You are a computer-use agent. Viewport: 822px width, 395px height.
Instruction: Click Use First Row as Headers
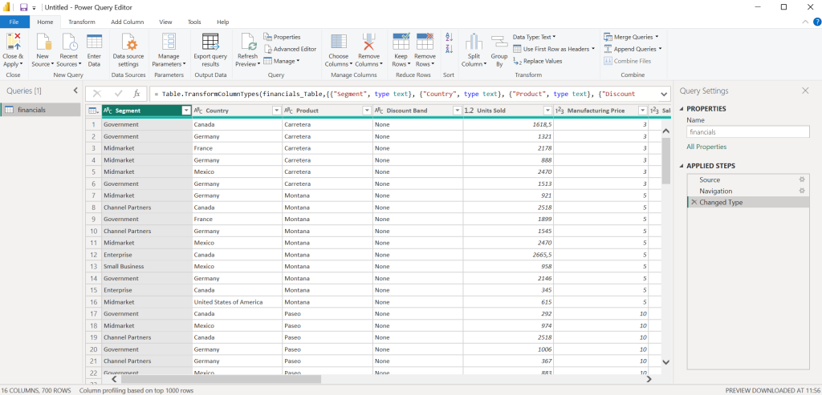click(x=554, y=49)
